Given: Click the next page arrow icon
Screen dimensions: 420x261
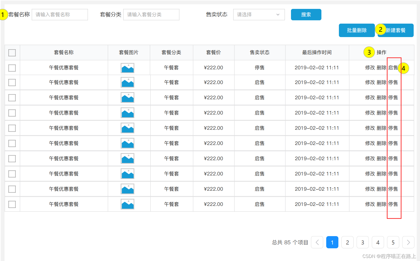Looking at the screenshot, I should pos(408,242).
